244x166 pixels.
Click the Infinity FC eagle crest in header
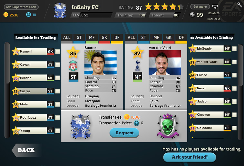60,10
